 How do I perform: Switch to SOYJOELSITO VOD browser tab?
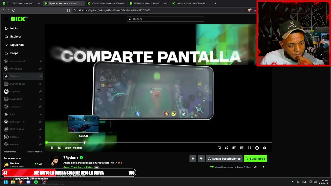click(x=106, y=3)
